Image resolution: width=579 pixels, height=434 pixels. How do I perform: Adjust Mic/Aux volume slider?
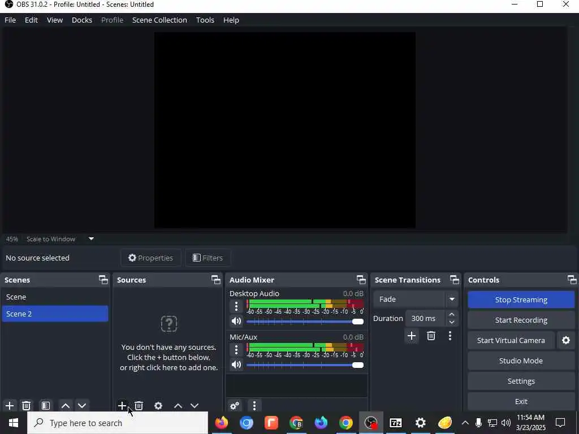click(x=305, y=365)
